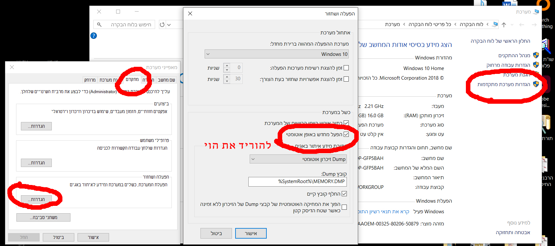Screen dimensions: 555x246
Task: Click the Windows 10 Home edition text
Action: 423,68
